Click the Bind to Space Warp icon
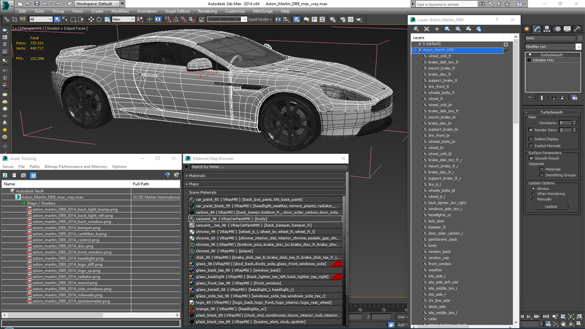This screenshot has width=585, height=329. tap(23, 19)
